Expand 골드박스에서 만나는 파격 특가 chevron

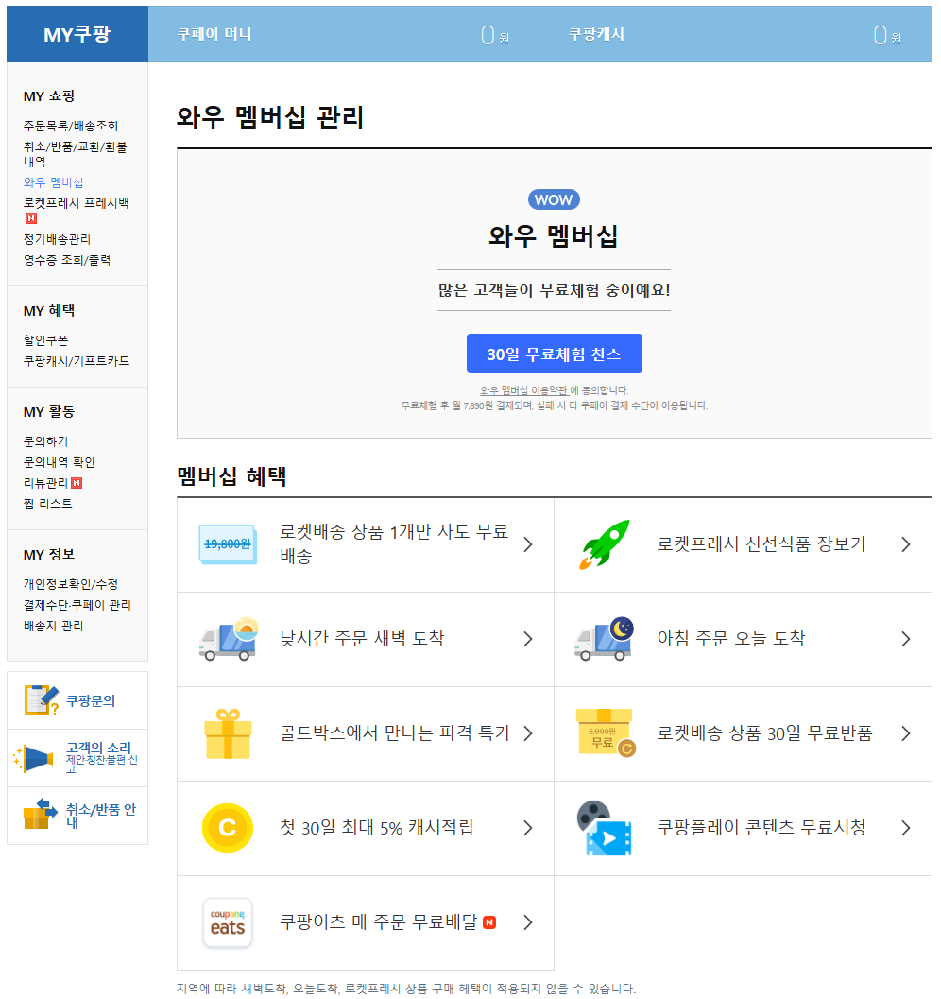pos(528,734)
